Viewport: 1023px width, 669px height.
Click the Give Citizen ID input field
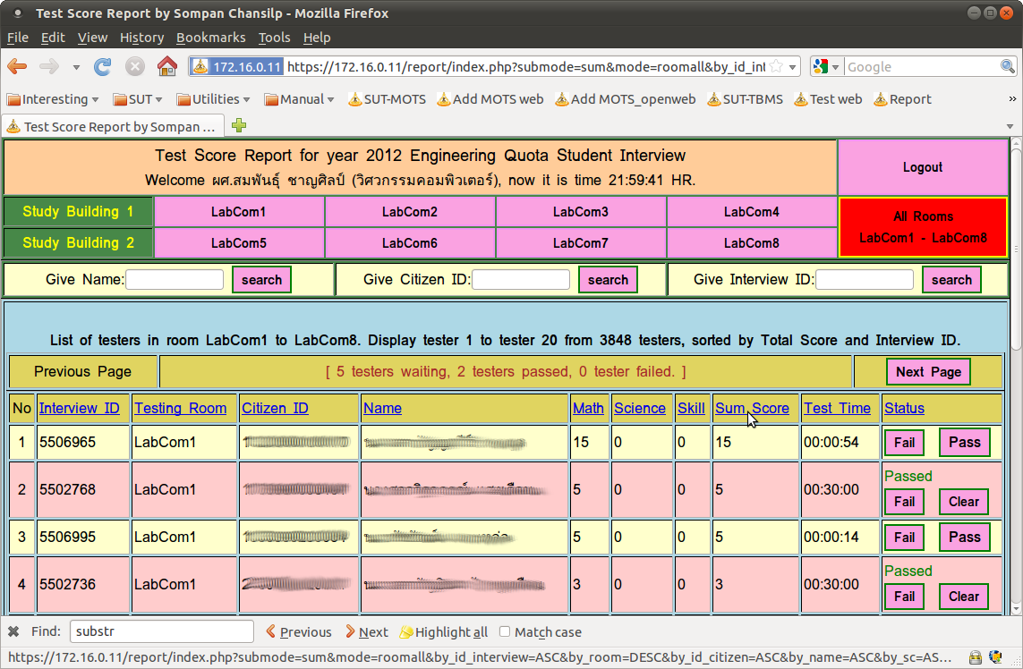tap(521, 280)
